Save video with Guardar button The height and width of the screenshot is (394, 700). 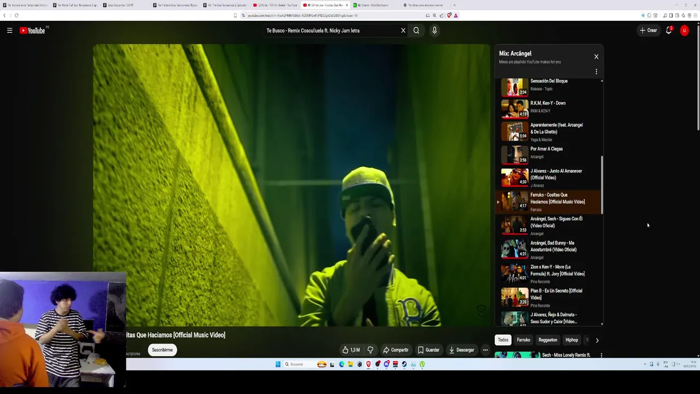click(x=428, y=350)
